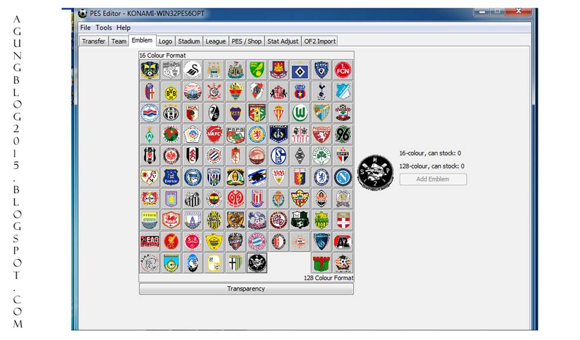Choose the Norwich City canary emblem
This screenshot has width=580, height=340.
(257, 70)
